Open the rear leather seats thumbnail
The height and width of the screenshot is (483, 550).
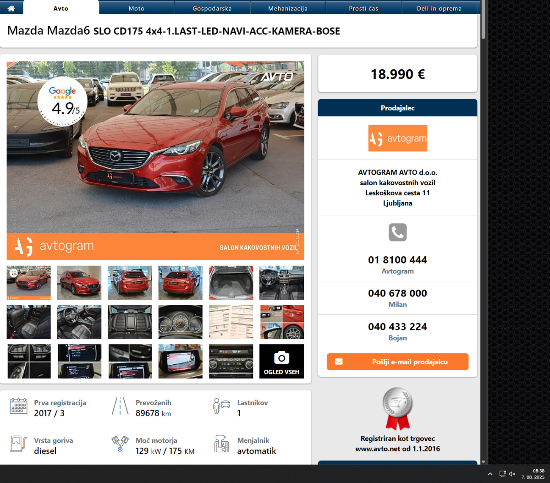coord(130,322)
